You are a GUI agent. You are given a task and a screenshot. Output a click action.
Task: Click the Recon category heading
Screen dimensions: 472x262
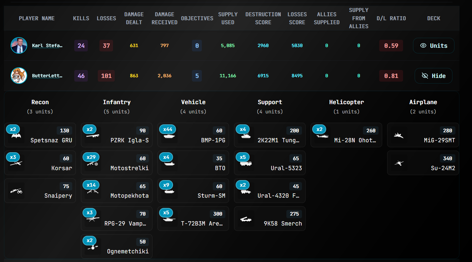[40, 102]
